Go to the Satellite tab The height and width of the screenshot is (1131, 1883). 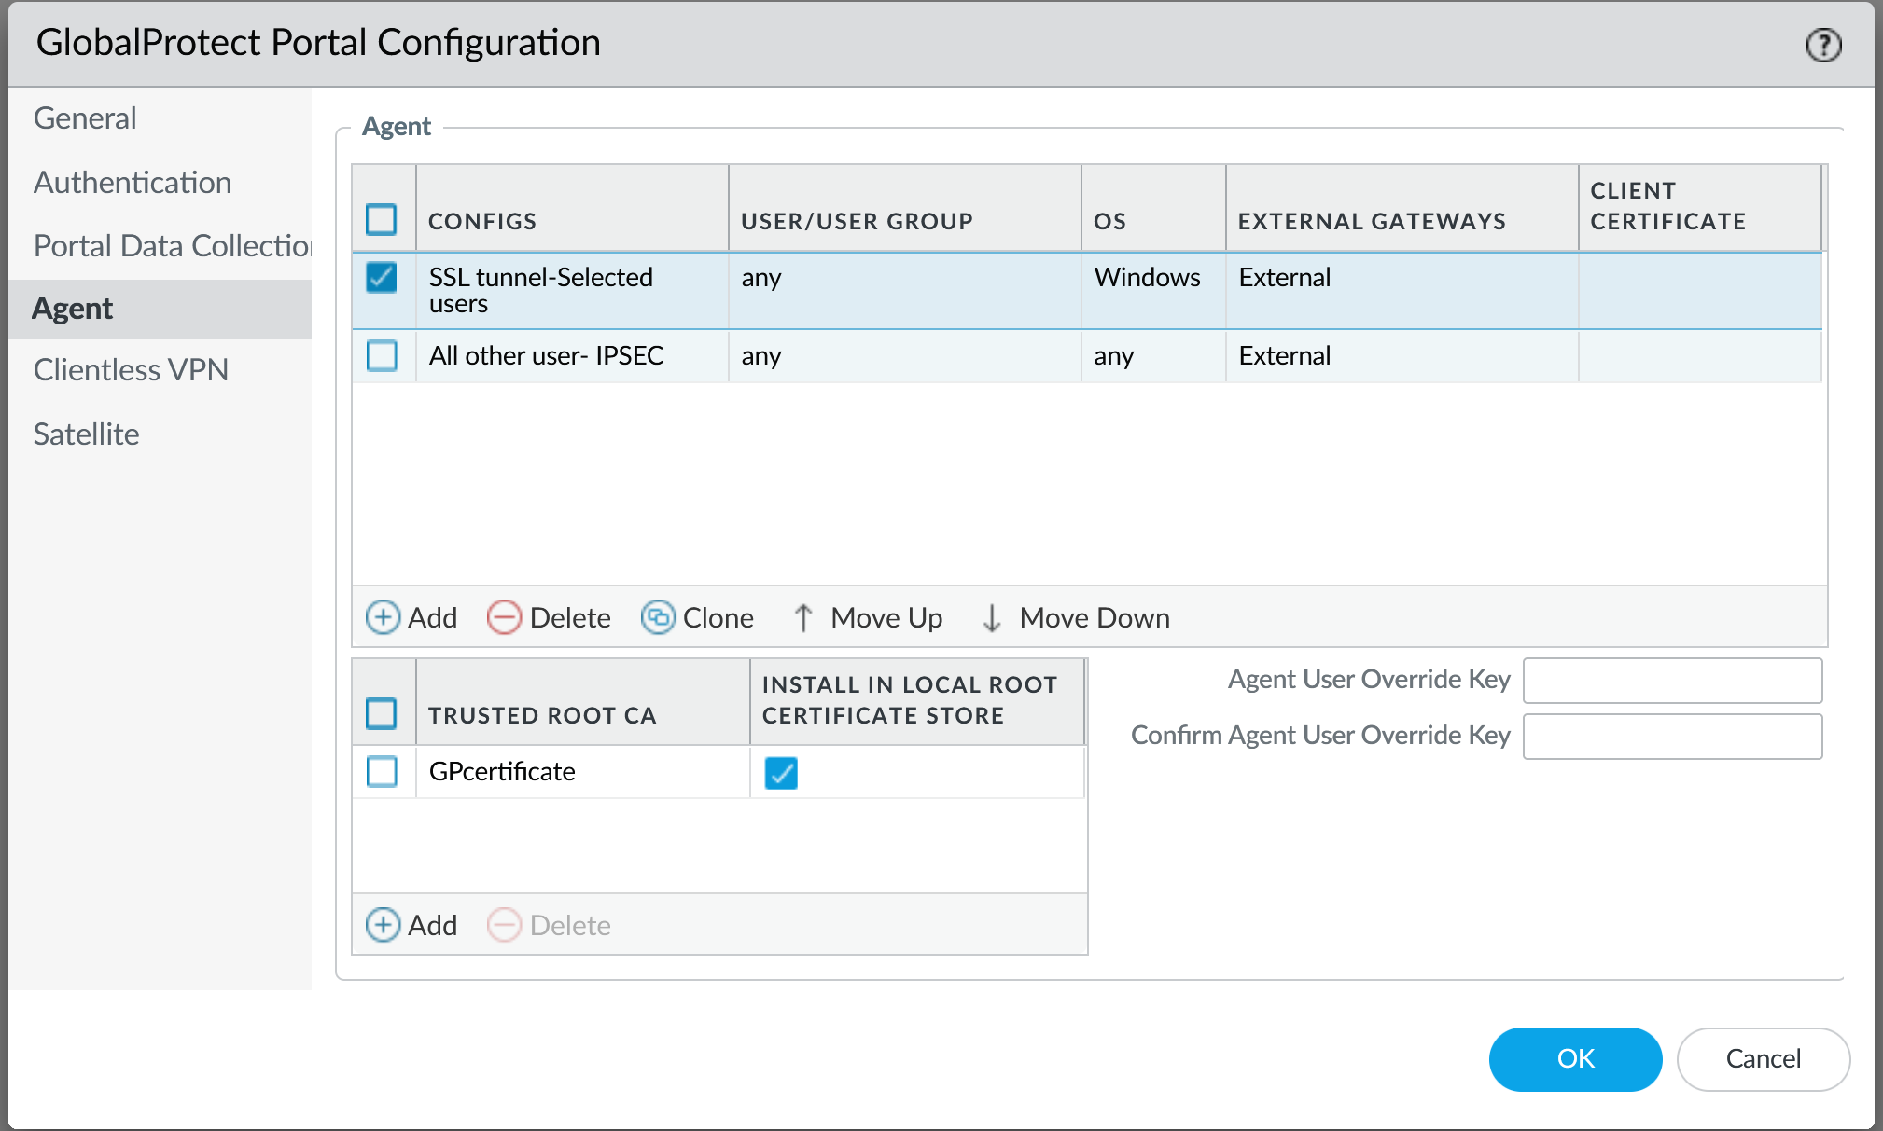[x=86, y=434]
